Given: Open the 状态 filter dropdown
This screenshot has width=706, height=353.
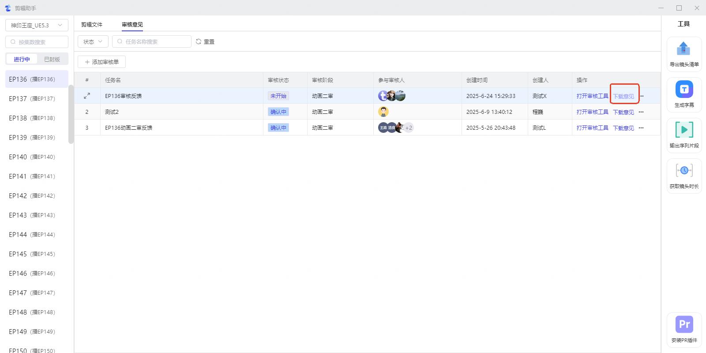Looking at the screenshot, I should [x=93, y=41].
